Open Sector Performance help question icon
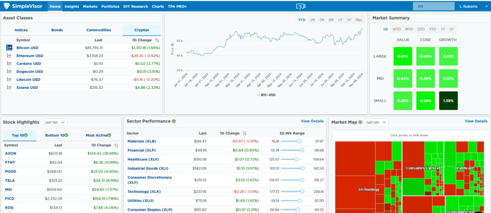This screenshot has height=213, width=491. coord(174,121)
